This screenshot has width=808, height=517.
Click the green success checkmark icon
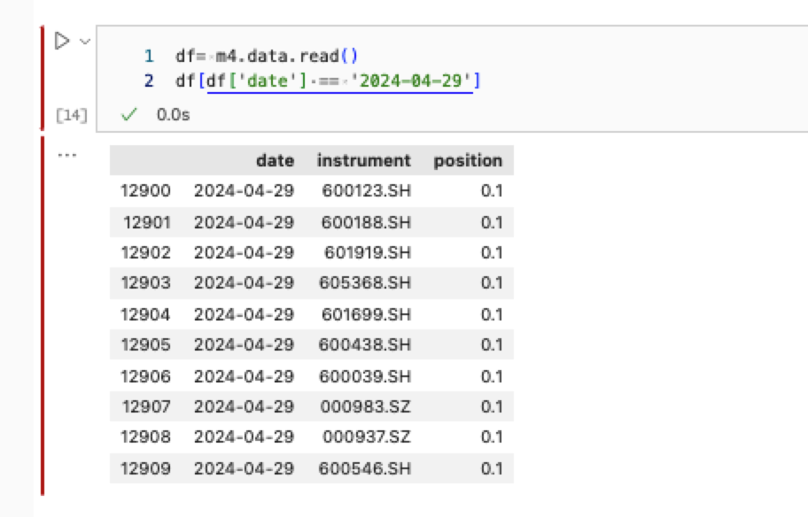point(129,114)
